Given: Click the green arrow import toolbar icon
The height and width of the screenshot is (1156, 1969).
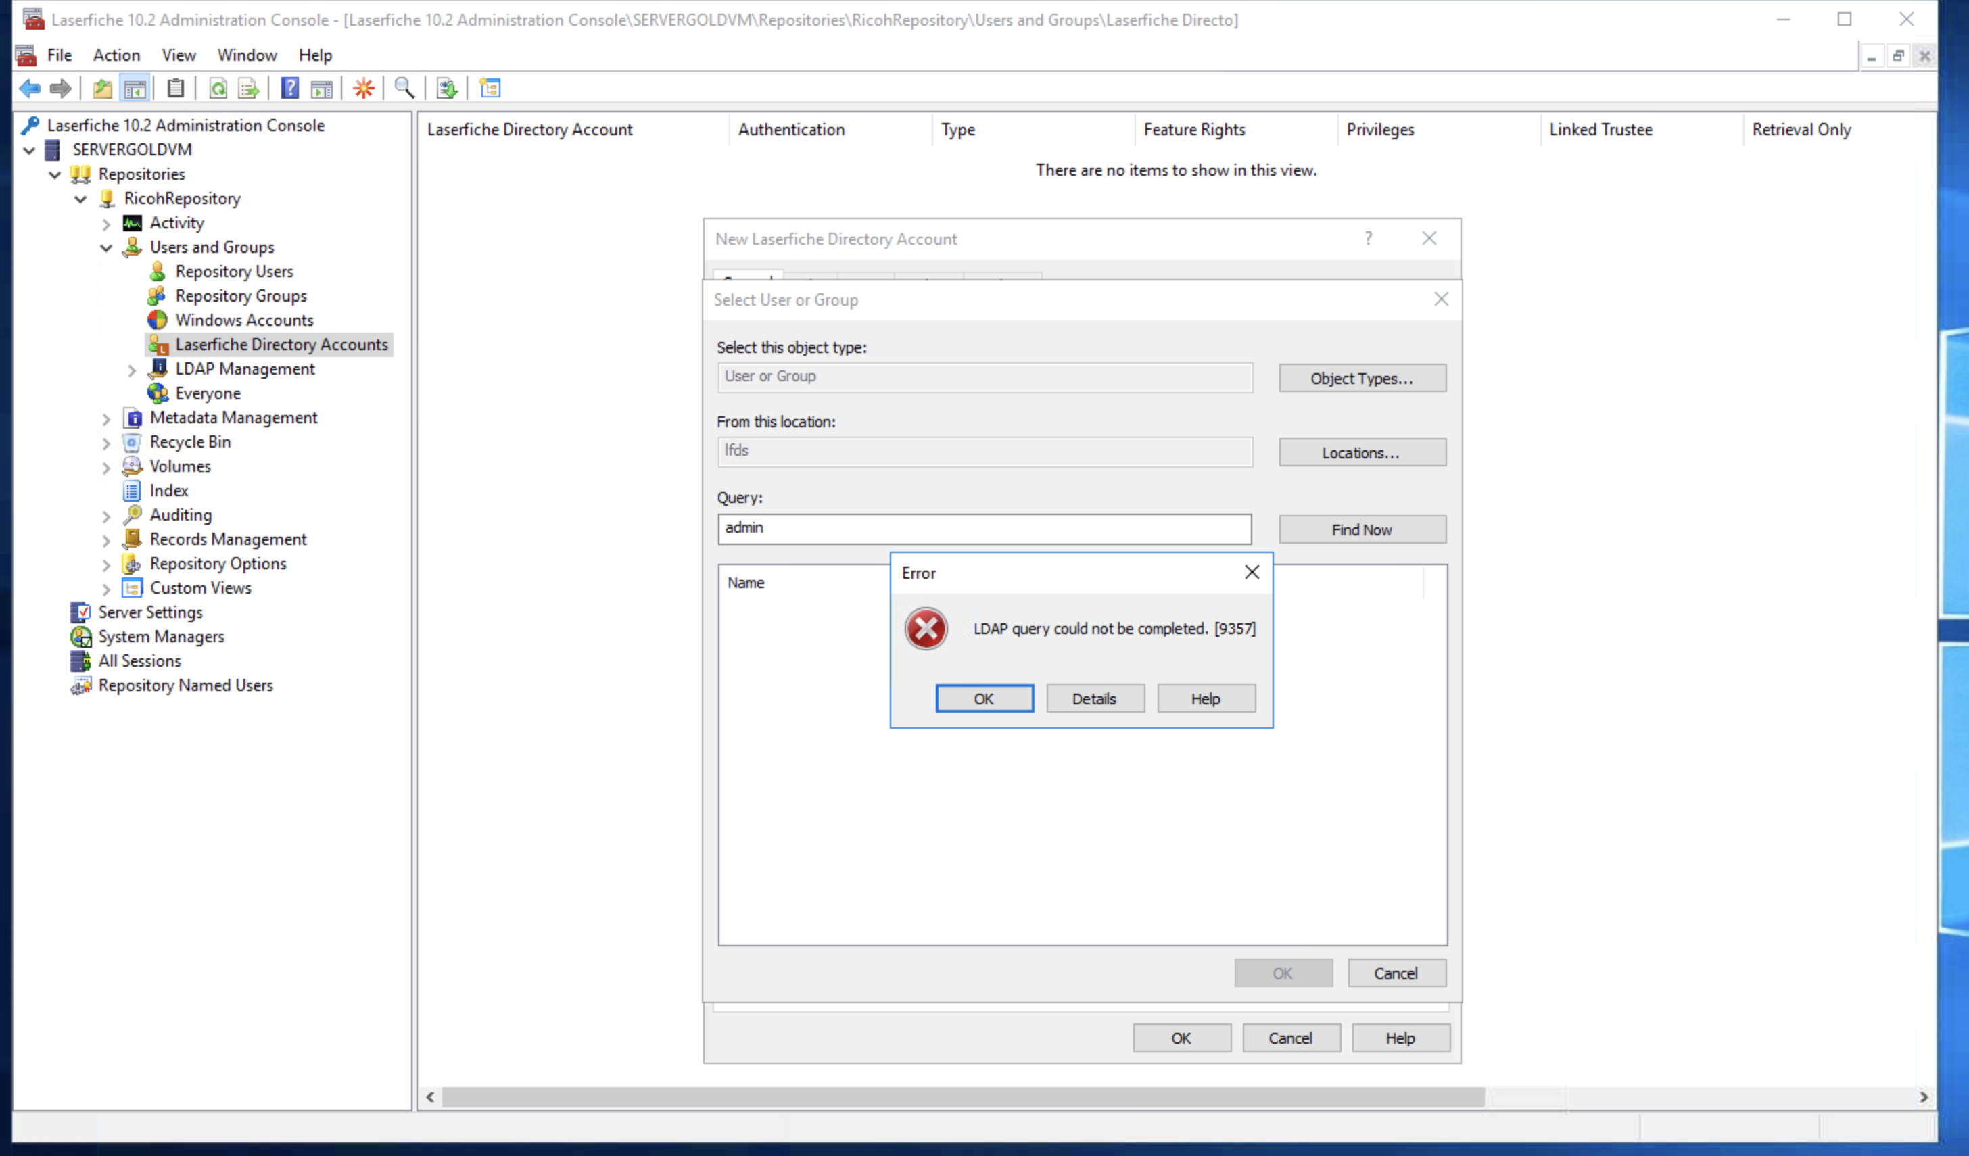Looking at the screenshot, I should [447, 89].
